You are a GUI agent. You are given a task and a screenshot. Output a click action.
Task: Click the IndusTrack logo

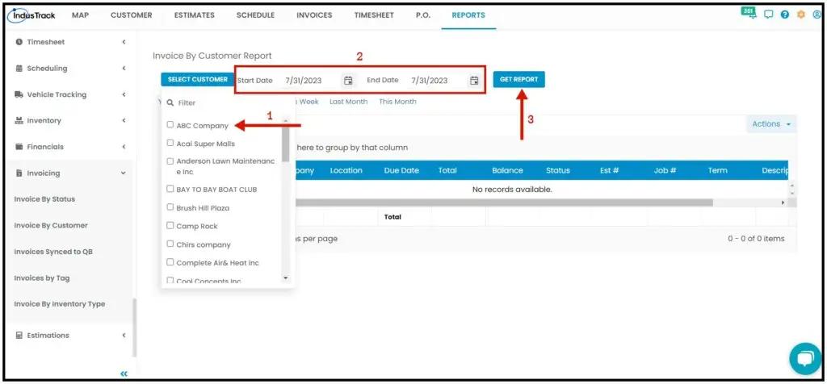coord(31,15)
